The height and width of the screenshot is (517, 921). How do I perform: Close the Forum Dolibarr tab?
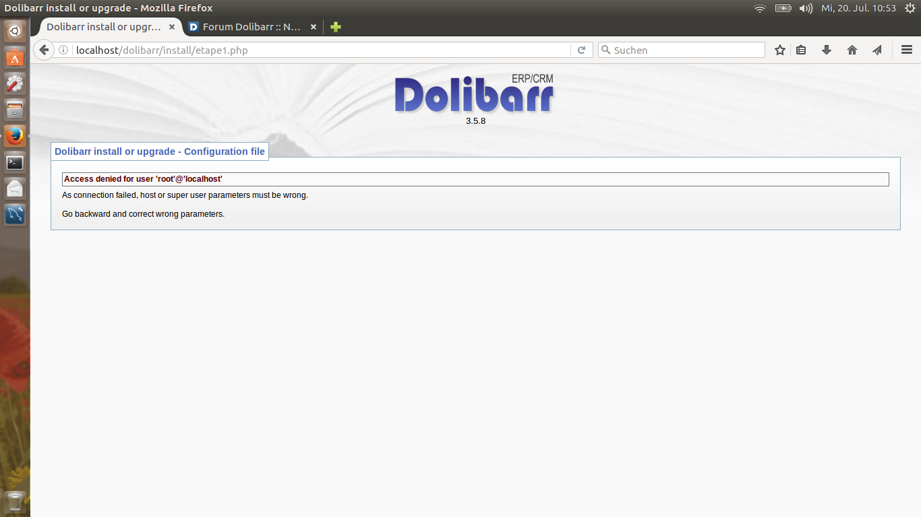tap(314, 27)
